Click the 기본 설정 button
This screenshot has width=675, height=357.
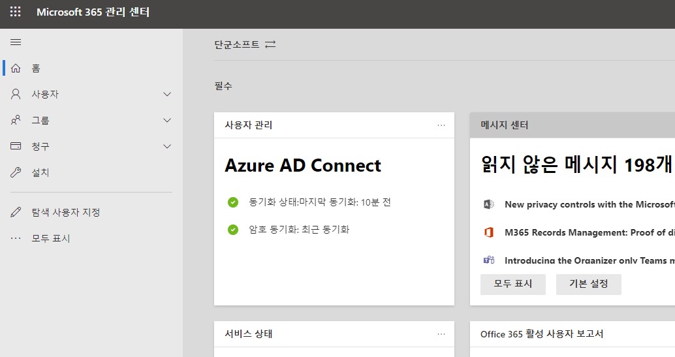(x=588, y=284)
